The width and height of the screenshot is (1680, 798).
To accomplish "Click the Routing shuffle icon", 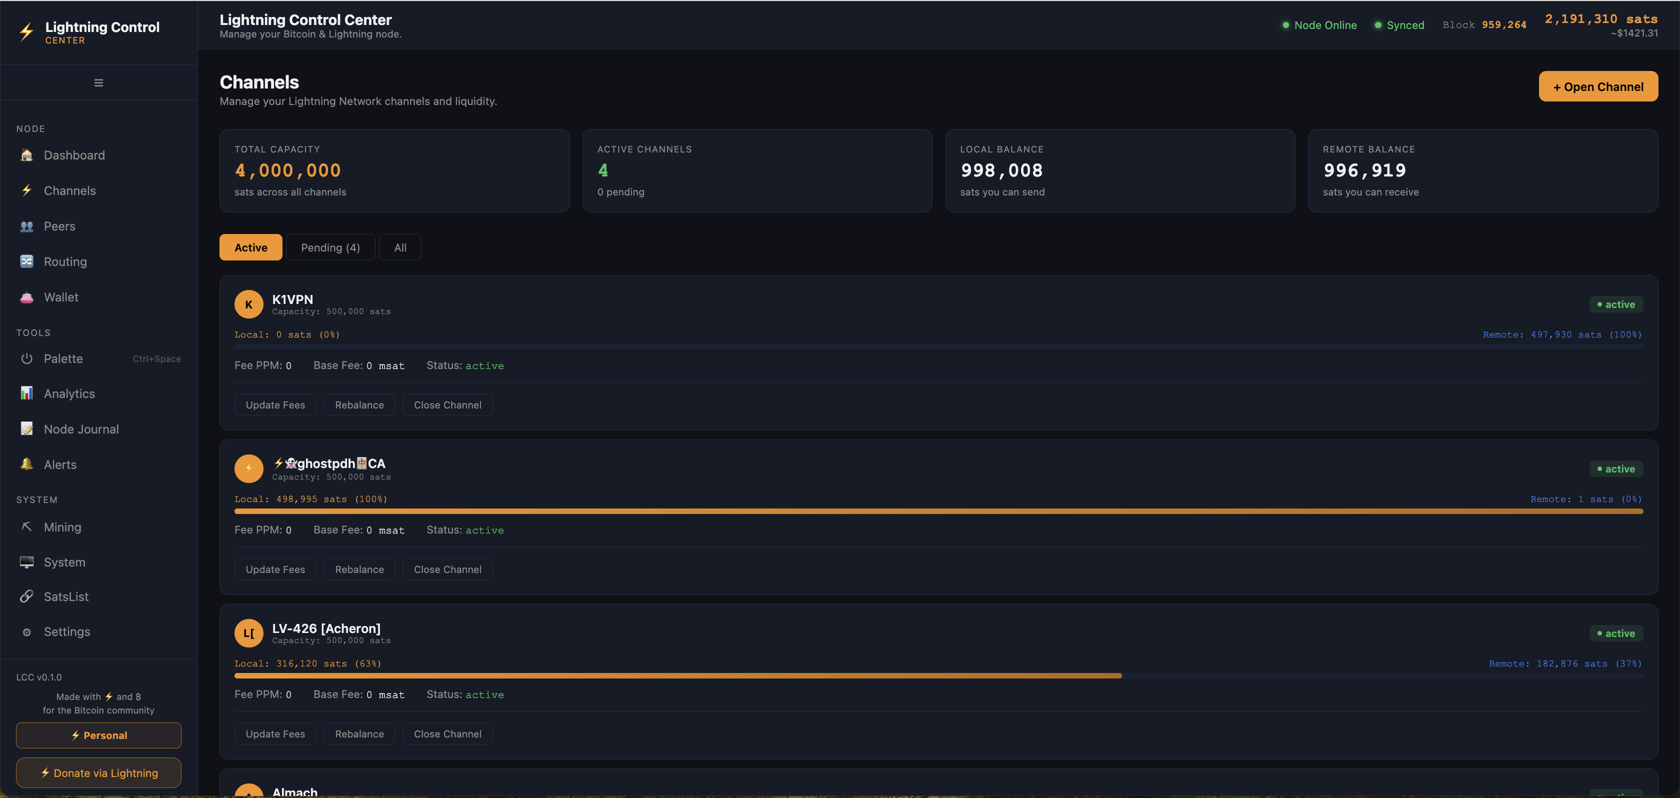I will pos(26,261).
